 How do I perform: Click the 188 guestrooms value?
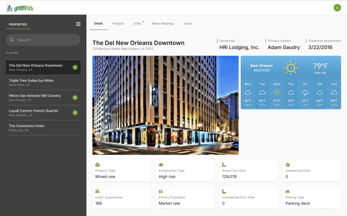[98, 203]
